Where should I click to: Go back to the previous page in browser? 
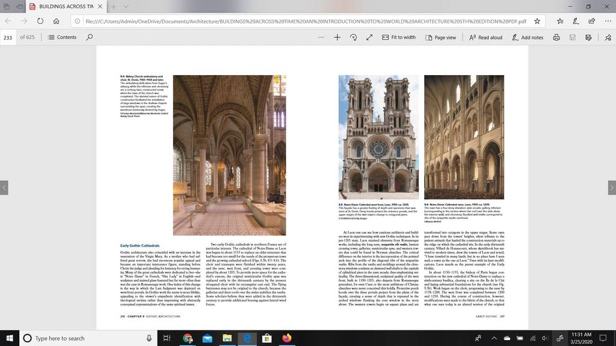click(x=8, y=21)
